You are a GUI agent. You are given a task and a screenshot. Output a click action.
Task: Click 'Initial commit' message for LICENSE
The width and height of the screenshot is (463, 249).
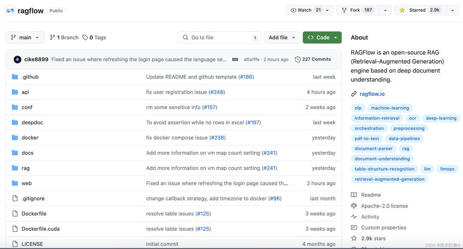[162, 244]
